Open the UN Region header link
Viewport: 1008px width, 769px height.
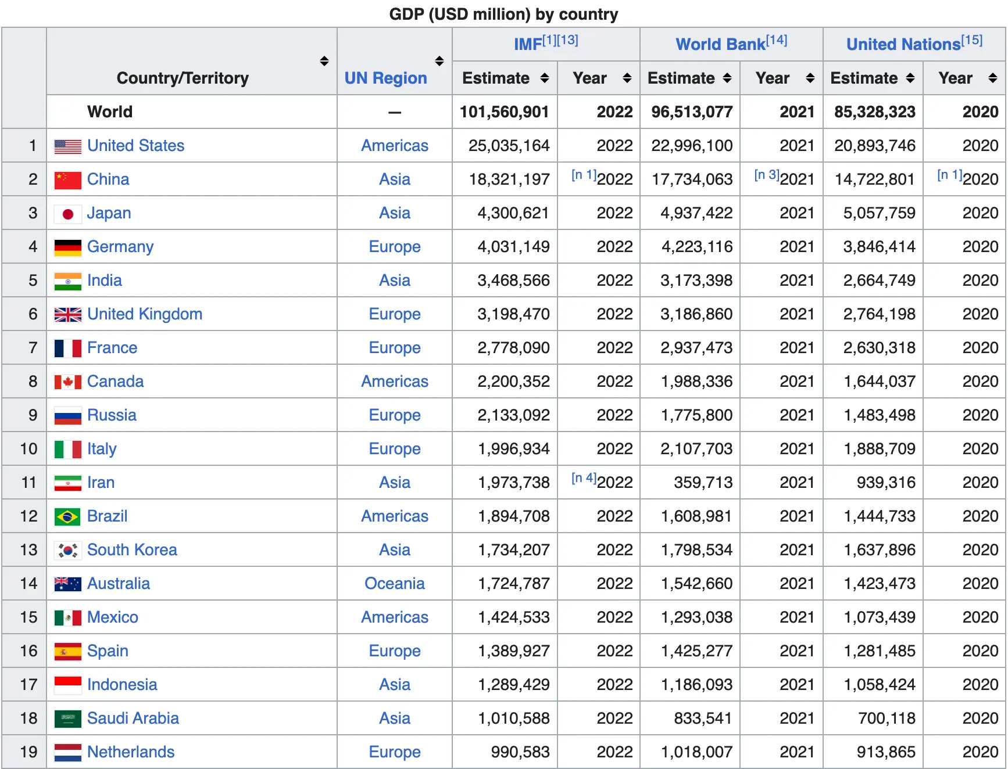(386, 78)
